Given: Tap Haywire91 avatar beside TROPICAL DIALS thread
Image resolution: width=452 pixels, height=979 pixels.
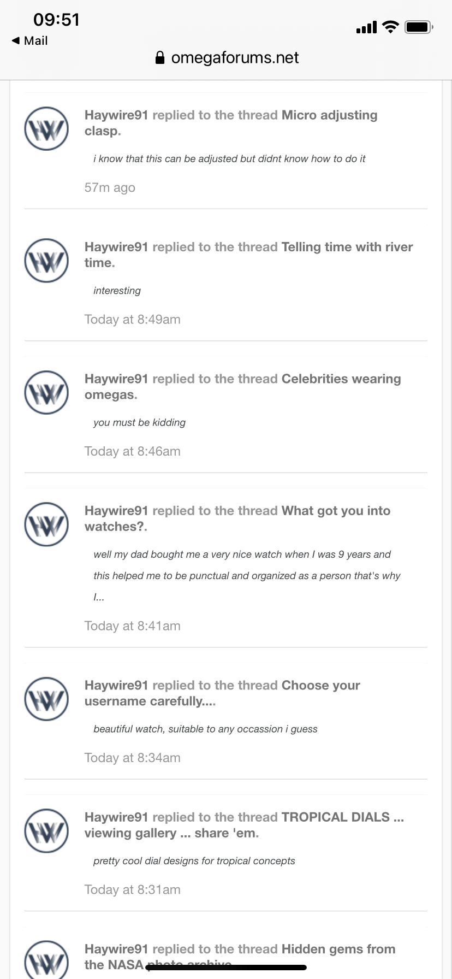Looking at the screenshot, I should 46,830.
